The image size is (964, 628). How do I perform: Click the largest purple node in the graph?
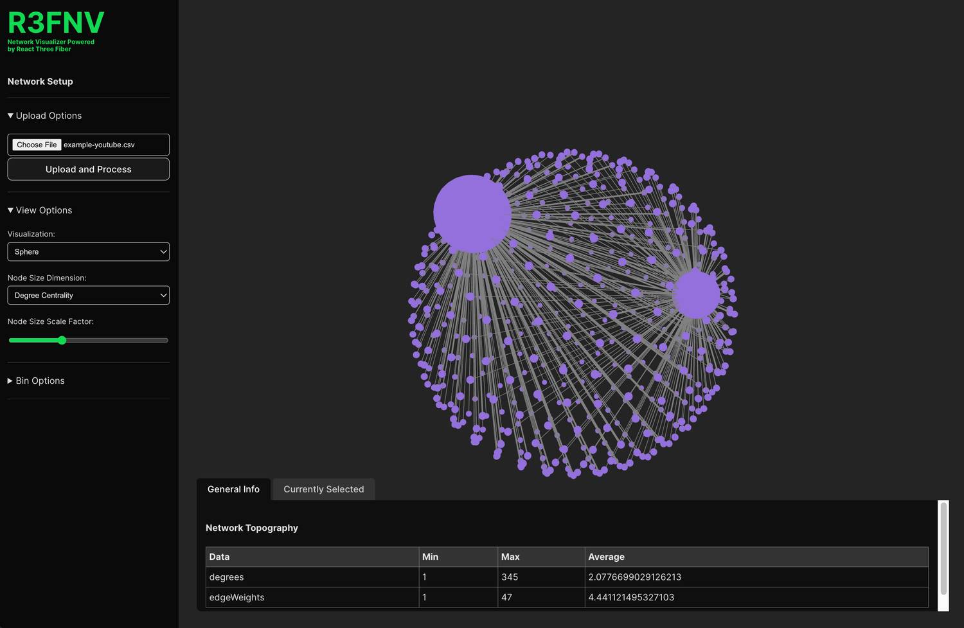pyautogui.click(x=472, y=213)
